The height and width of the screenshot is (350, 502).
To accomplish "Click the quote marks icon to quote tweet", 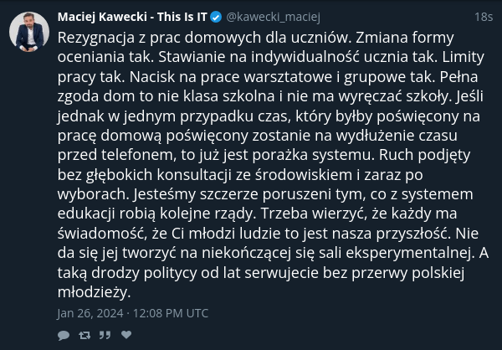I will click(105, 335).
